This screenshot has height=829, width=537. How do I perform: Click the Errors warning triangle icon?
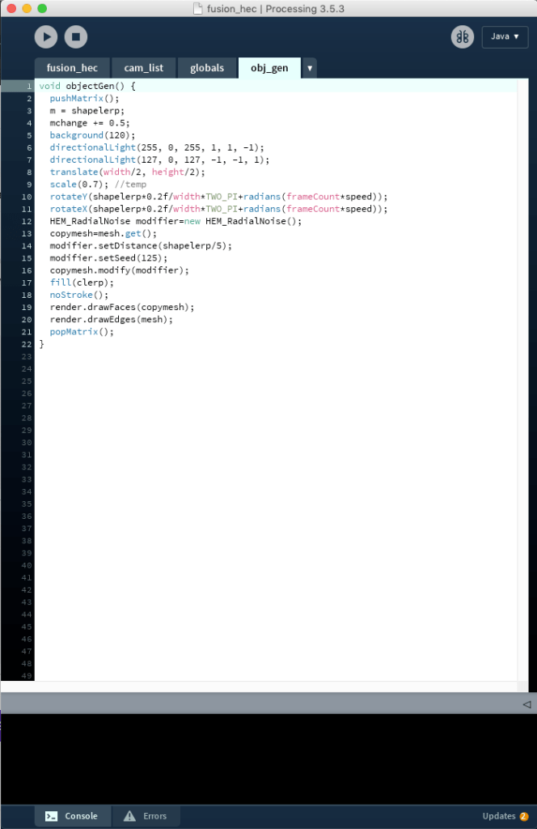pyautogui.click(x=129, y=816)
